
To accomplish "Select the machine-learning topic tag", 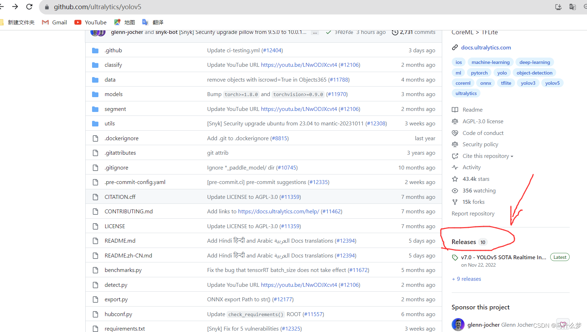I will [490, 63].
